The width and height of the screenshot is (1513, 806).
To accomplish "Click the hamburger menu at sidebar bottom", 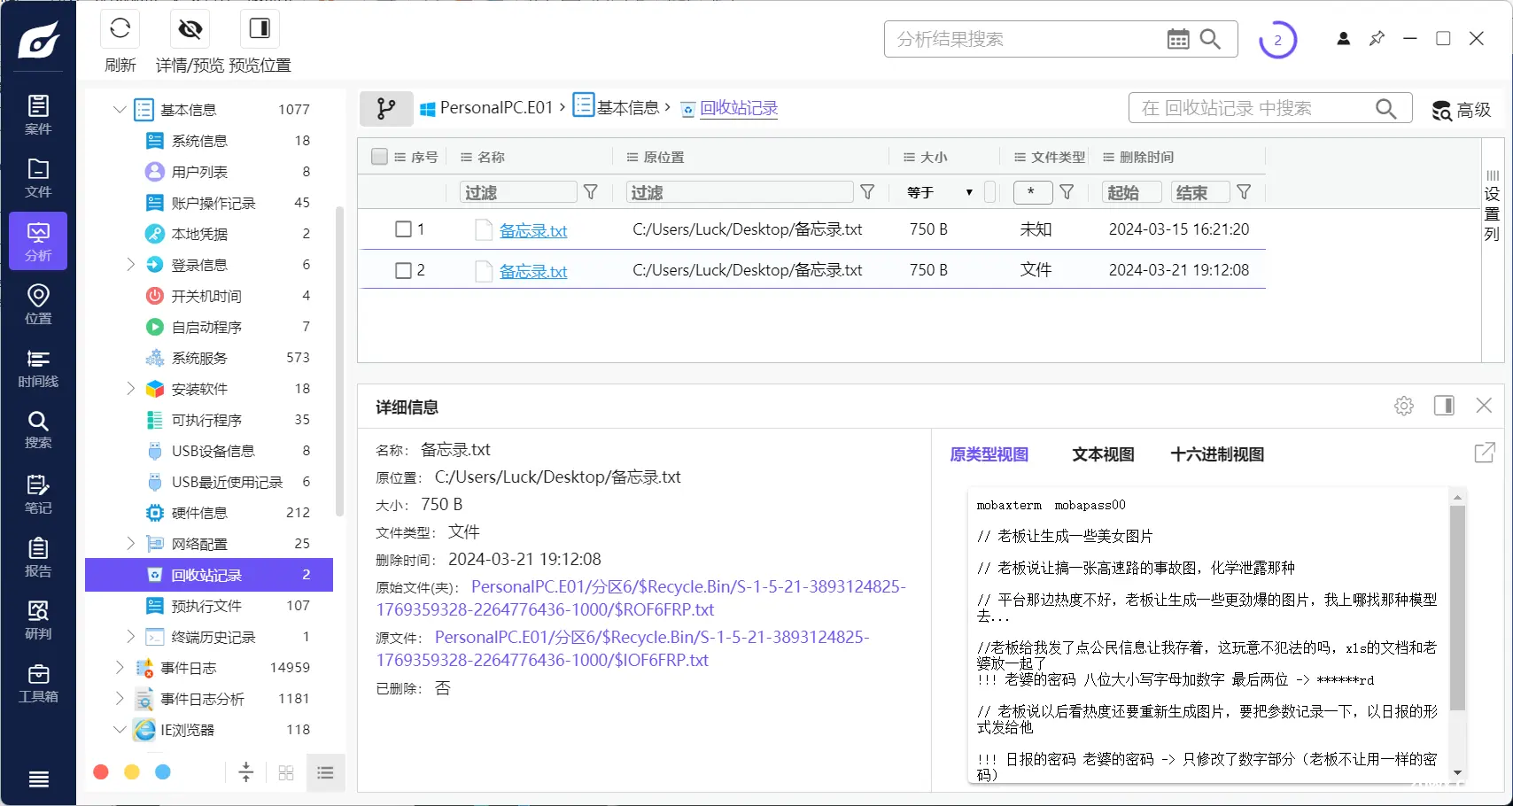I will (x=38, y=779).
